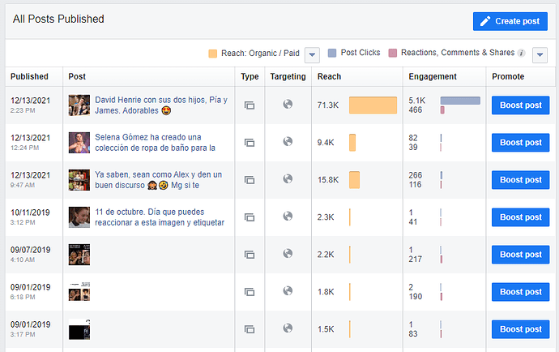Click the 1.8K reach value

326,292
